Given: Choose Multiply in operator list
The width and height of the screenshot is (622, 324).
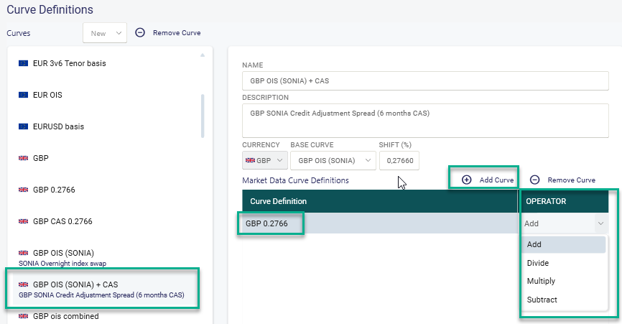Looking at the screenshot, I should [x=563, y=281].
